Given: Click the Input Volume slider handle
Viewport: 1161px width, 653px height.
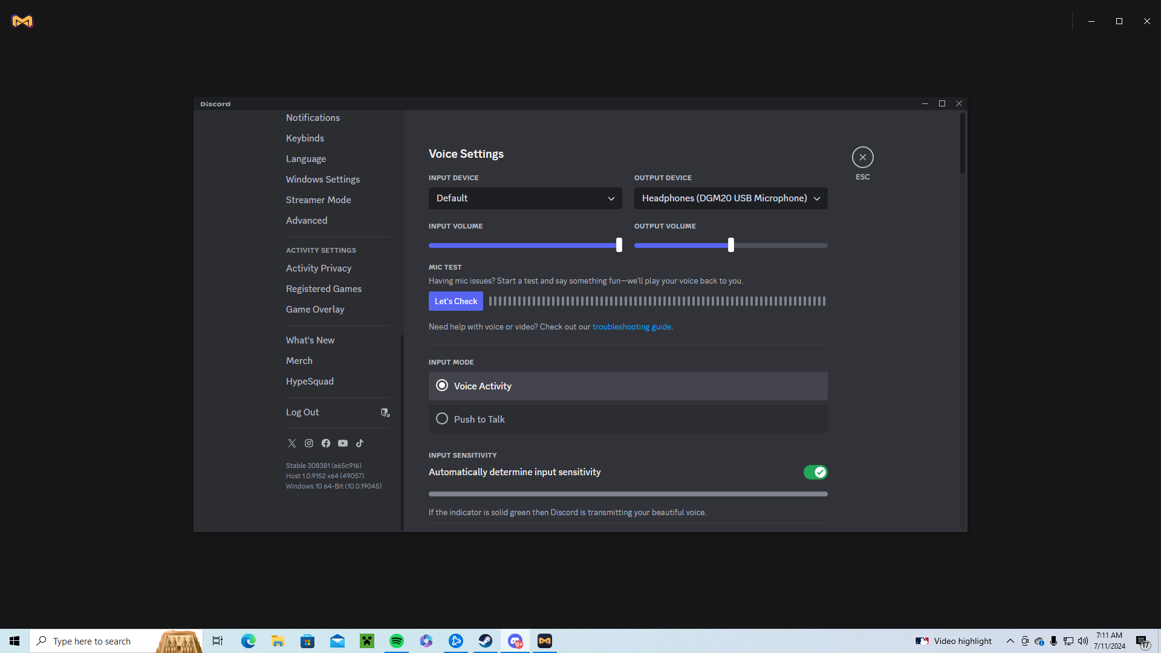Looking at the screenshot, I should point(619,245).
